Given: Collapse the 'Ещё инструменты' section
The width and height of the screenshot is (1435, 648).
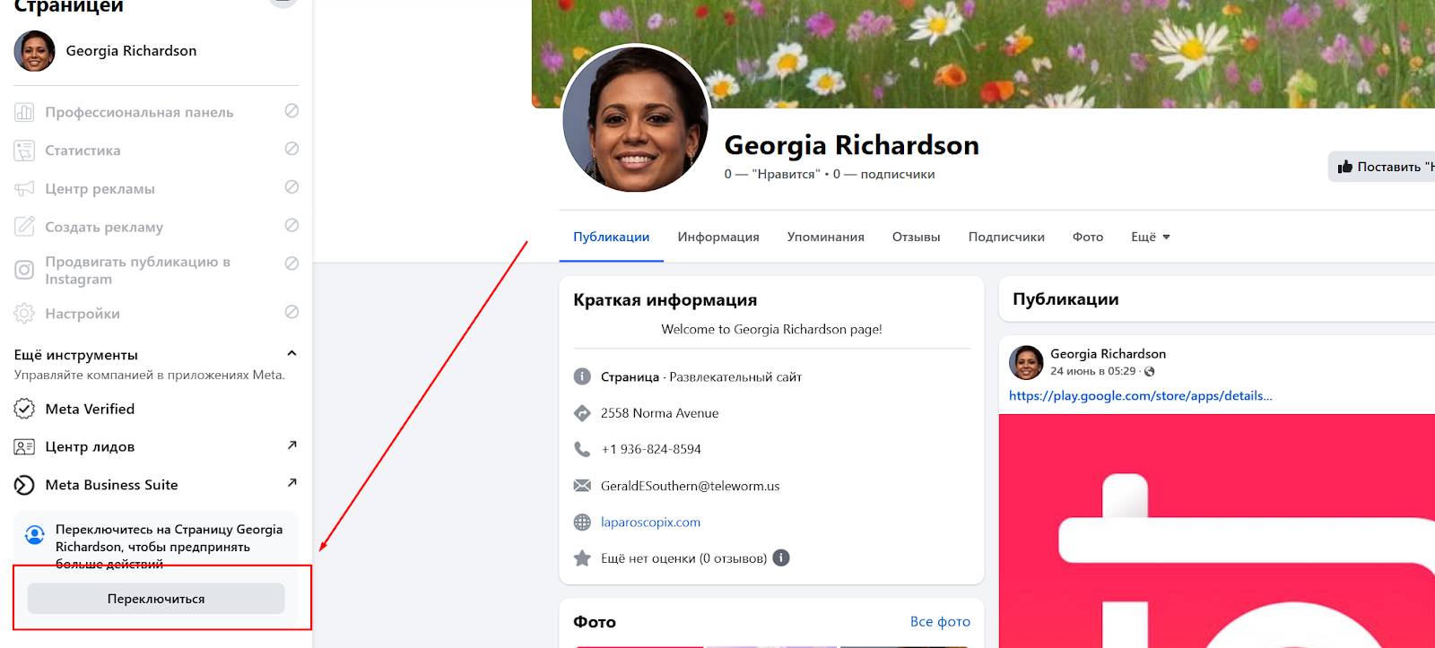Looking at the screenshot, I should pyautogui.click(x=291, y=353).
